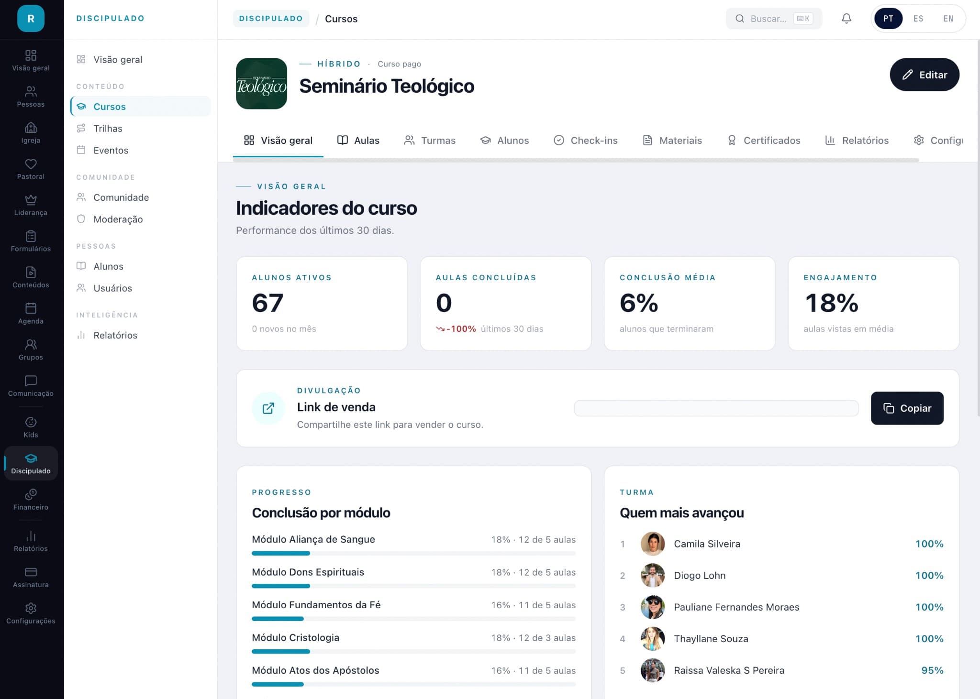
Task: Click the Seminário Teológico course thumbnail
Action: (x=261, y=84)
